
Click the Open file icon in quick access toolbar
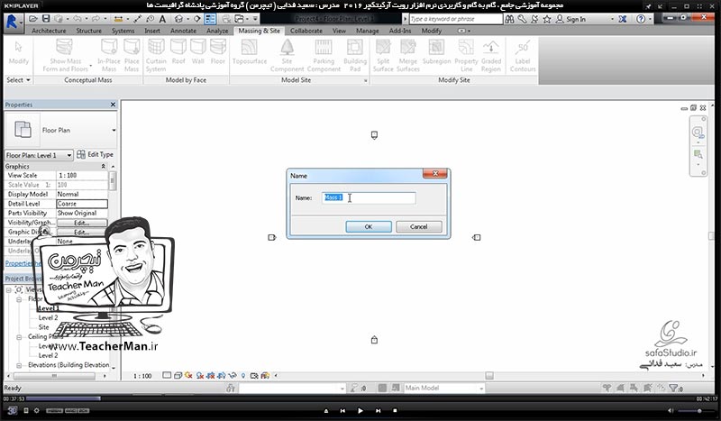click(32, 19)
